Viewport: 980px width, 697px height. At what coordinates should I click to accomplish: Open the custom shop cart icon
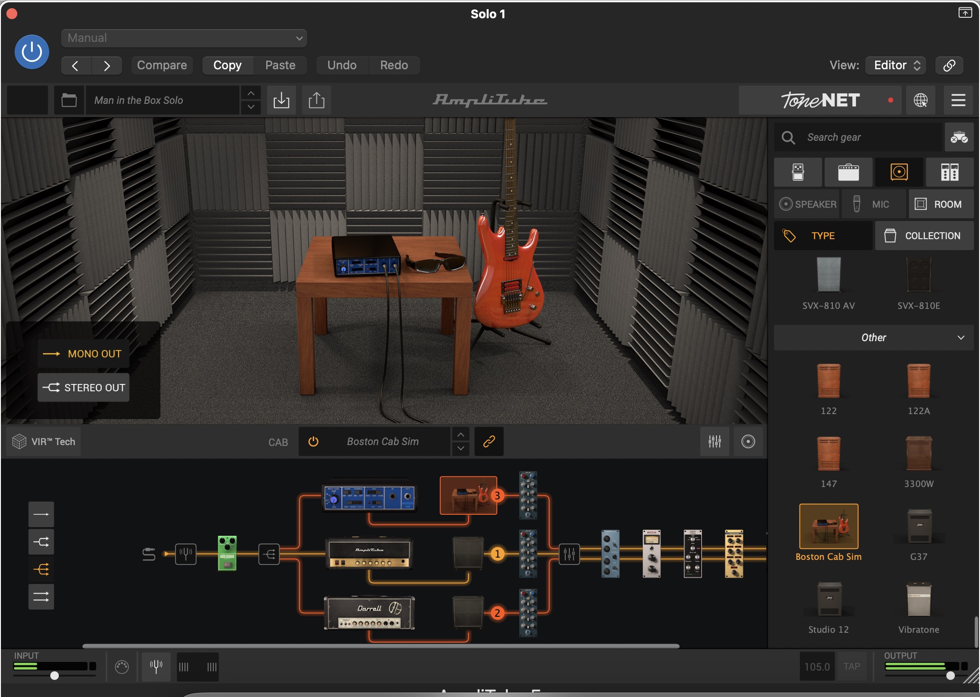[959, 137]
